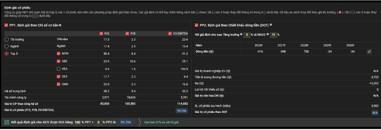Select the Top 5 radio button
This screenshot has height=130, width=381.
(x=7, y=54)
